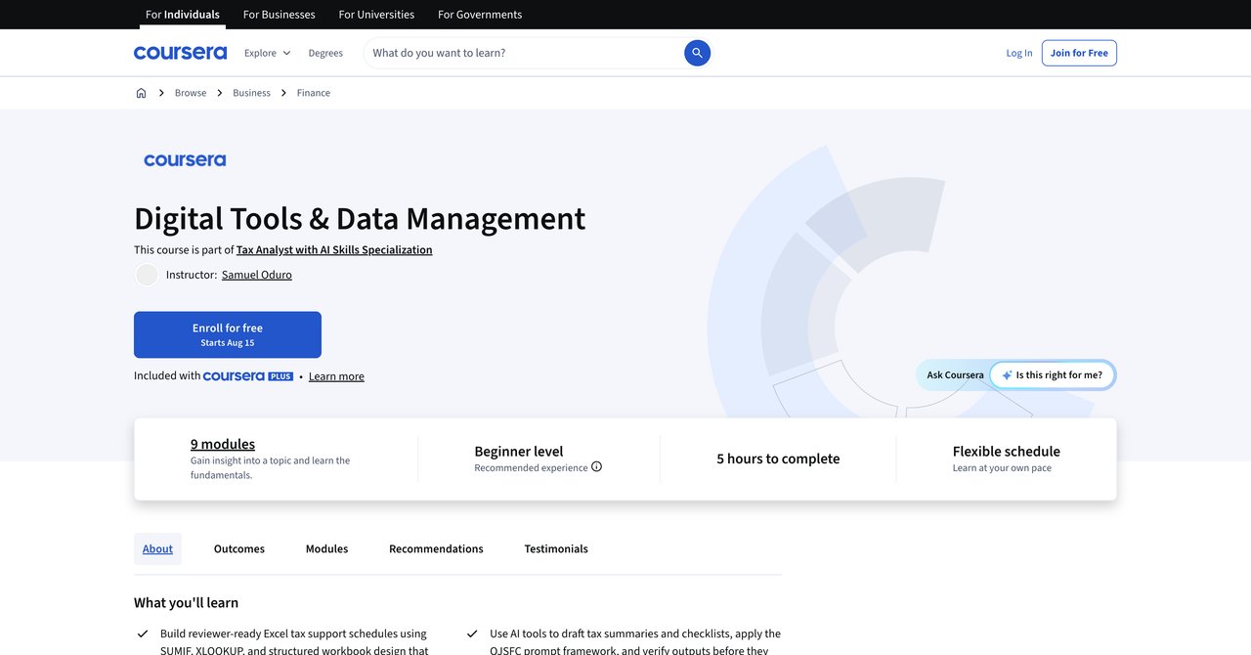The width and height of the screenshot is (1251, 655).
Task: Click Coursera Plus logo badge
Action: point(248,376)
